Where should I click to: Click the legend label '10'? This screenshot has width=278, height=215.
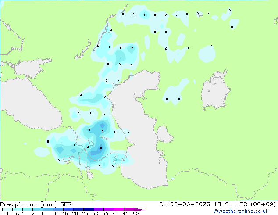pyautogui.click(x=55, y=213)
